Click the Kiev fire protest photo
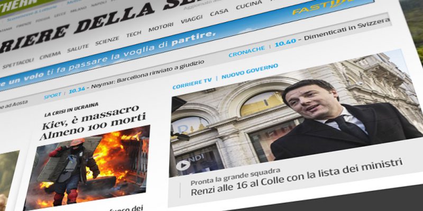Screen dimensions: 423x211 tap(87, 167)
